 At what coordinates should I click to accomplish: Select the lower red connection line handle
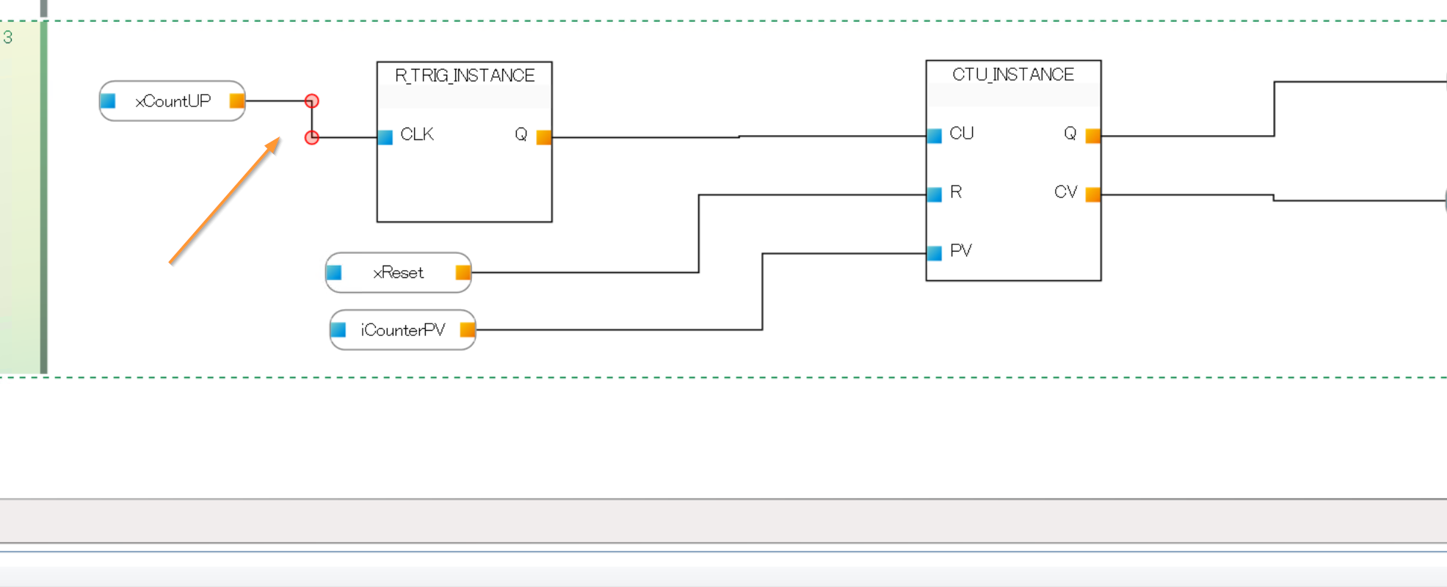pos(312,137)
